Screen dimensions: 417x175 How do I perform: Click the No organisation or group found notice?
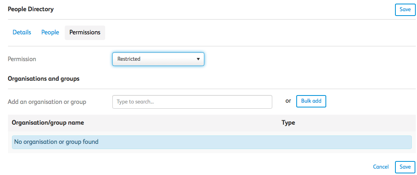coord(211,142)
